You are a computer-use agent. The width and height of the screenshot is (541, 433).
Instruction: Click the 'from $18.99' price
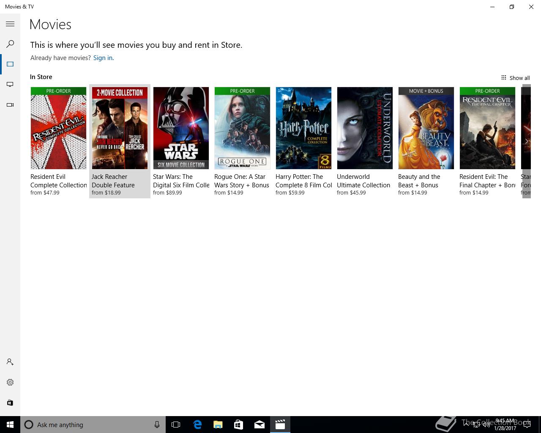(106, 193)
